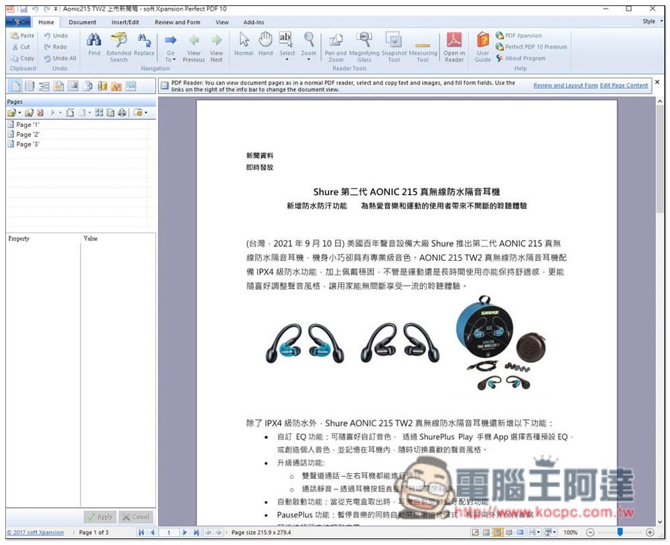Activate the Pan and Zoom tool

pyautogui.click(x=336, y=47)
